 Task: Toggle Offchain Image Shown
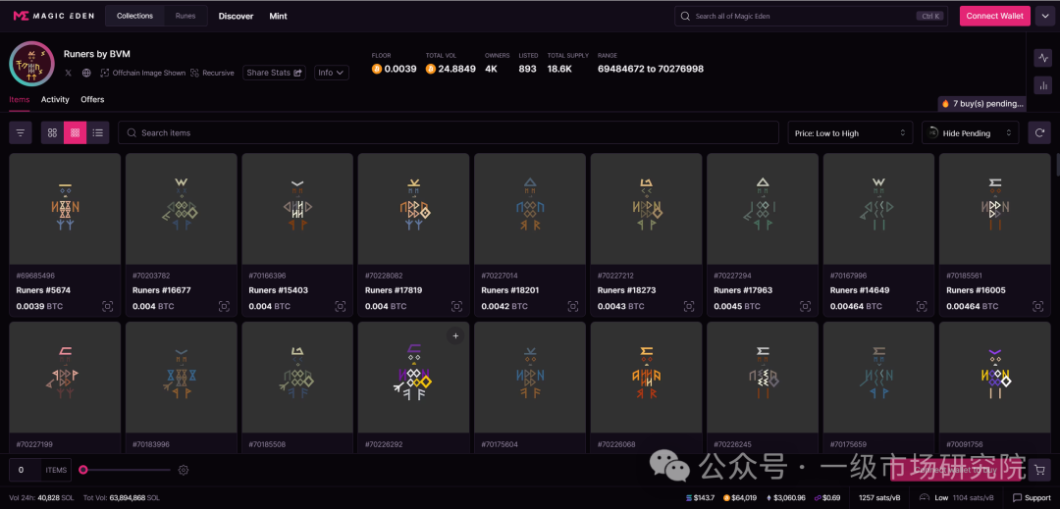[142, 73]
